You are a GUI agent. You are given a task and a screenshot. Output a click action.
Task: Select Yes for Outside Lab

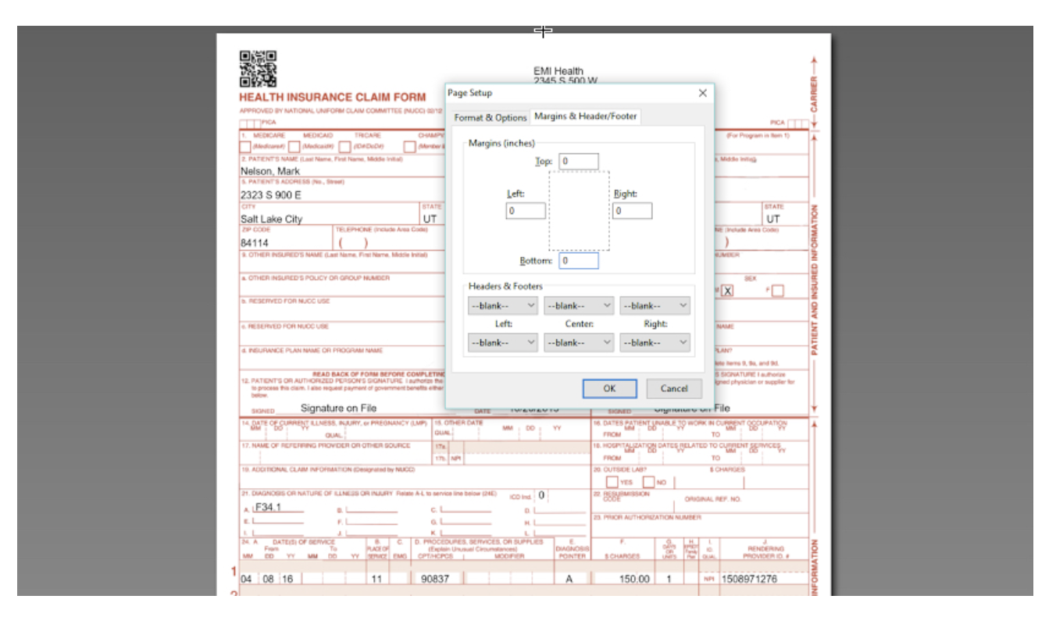612,482
